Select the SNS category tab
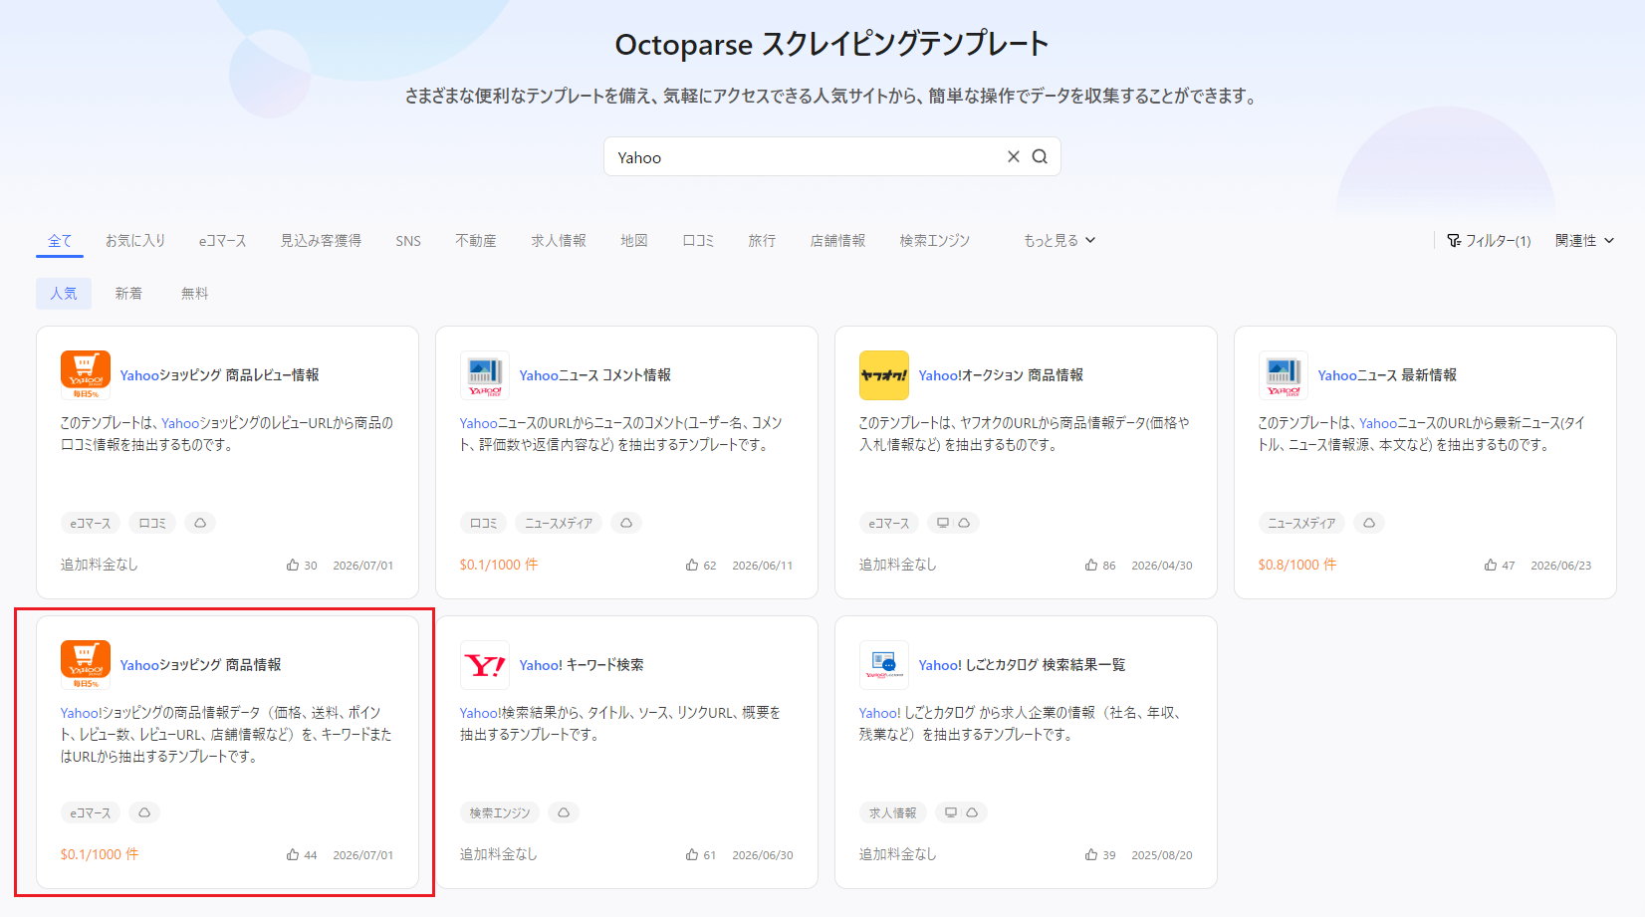 [408, 241]
